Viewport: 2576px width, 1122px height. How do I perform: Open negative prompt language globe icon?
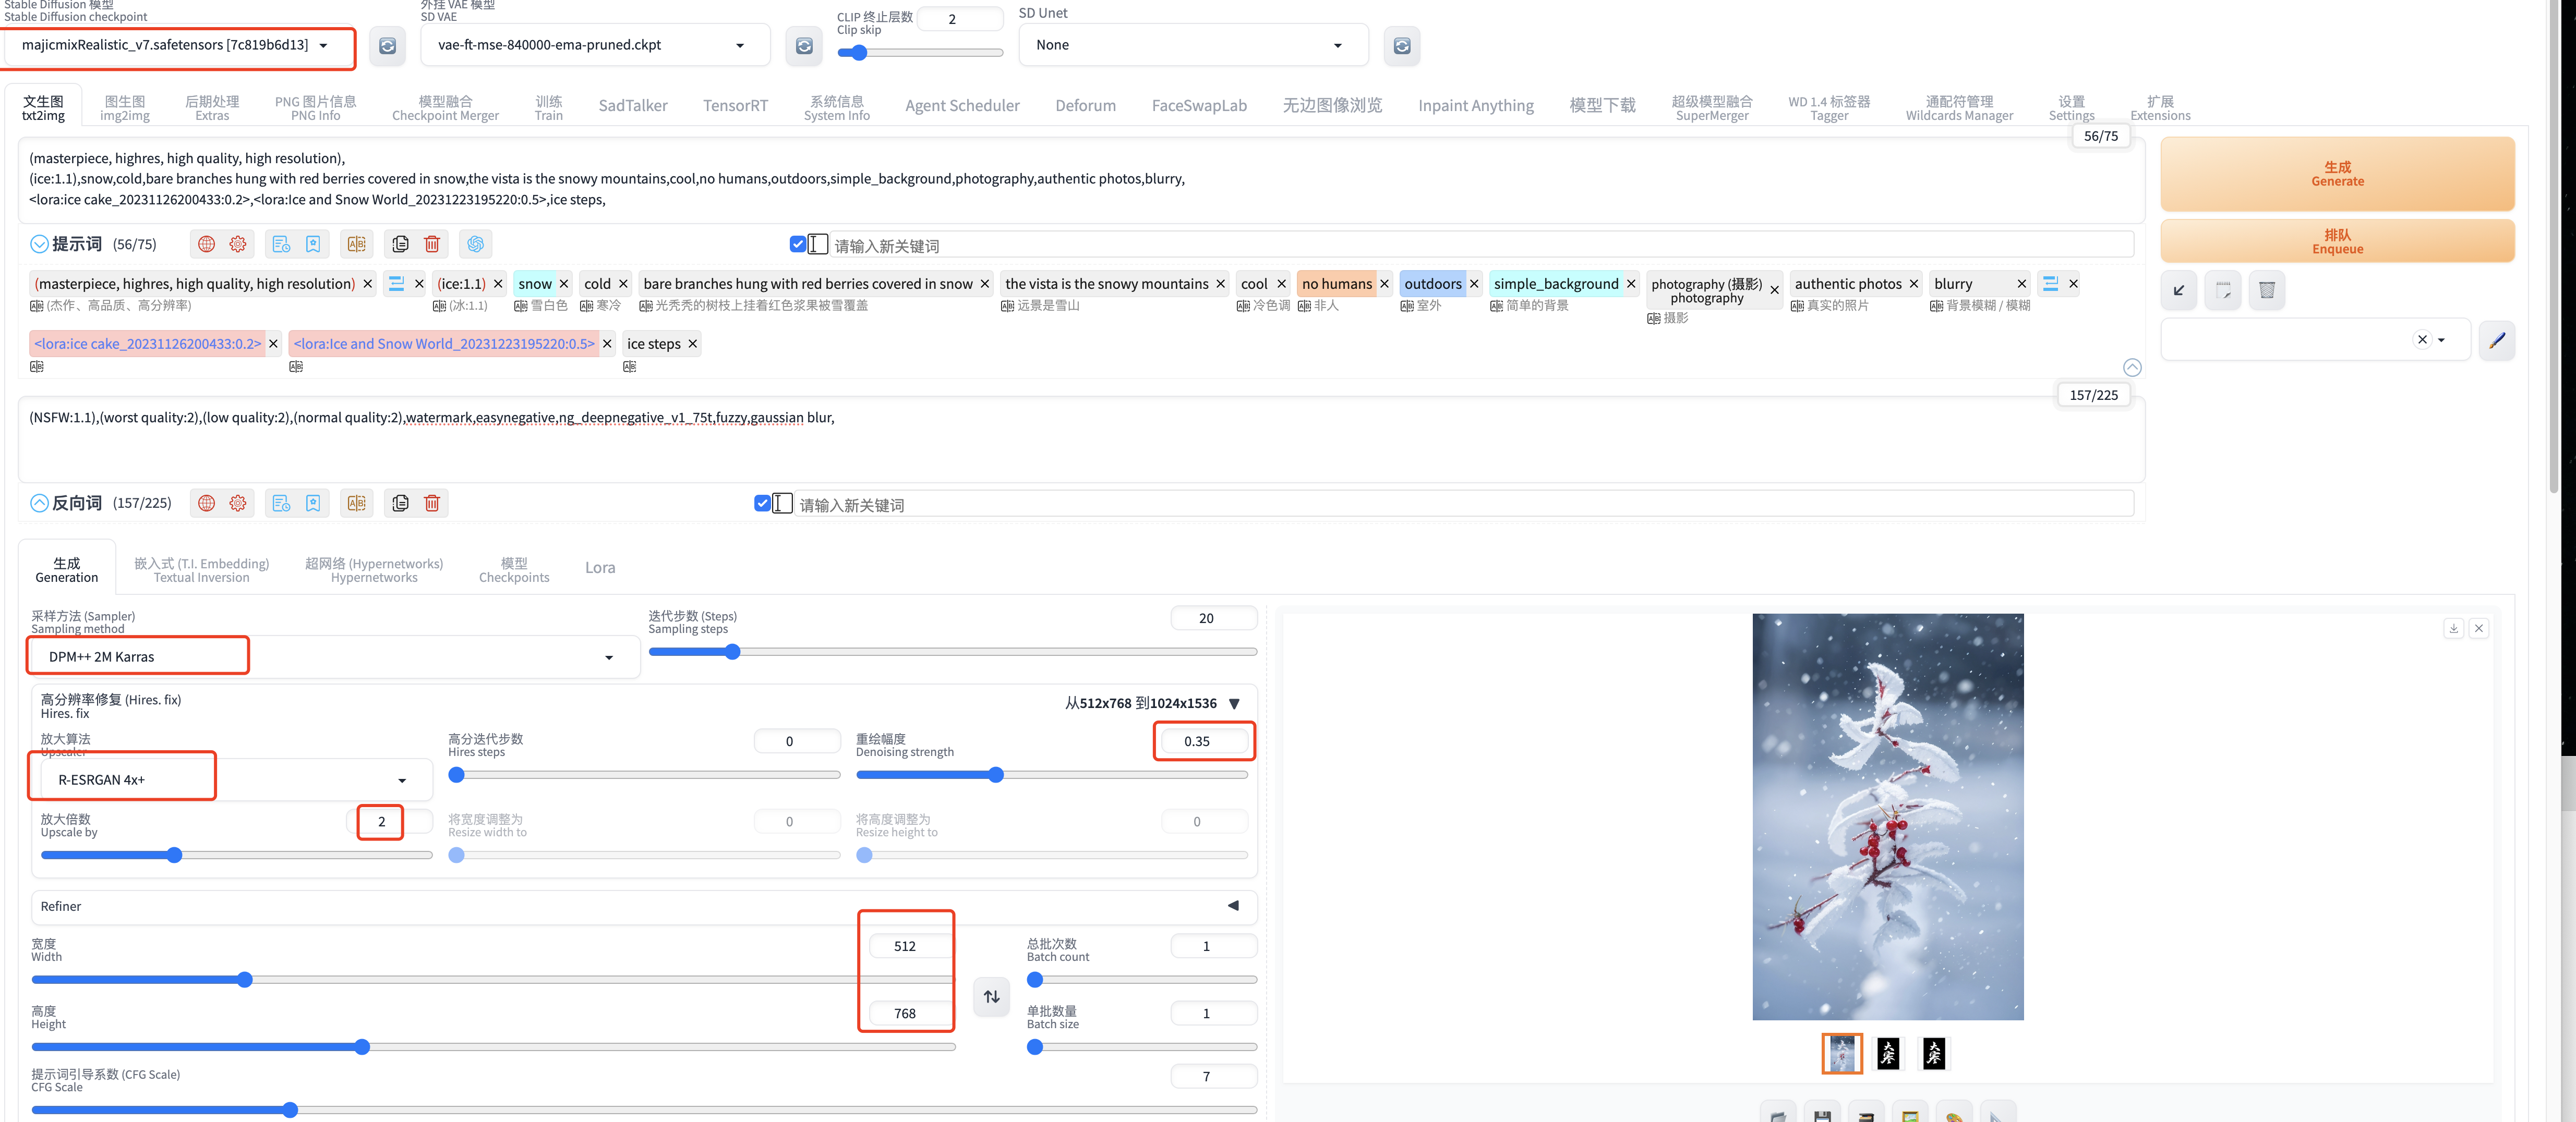click(207, 503)
